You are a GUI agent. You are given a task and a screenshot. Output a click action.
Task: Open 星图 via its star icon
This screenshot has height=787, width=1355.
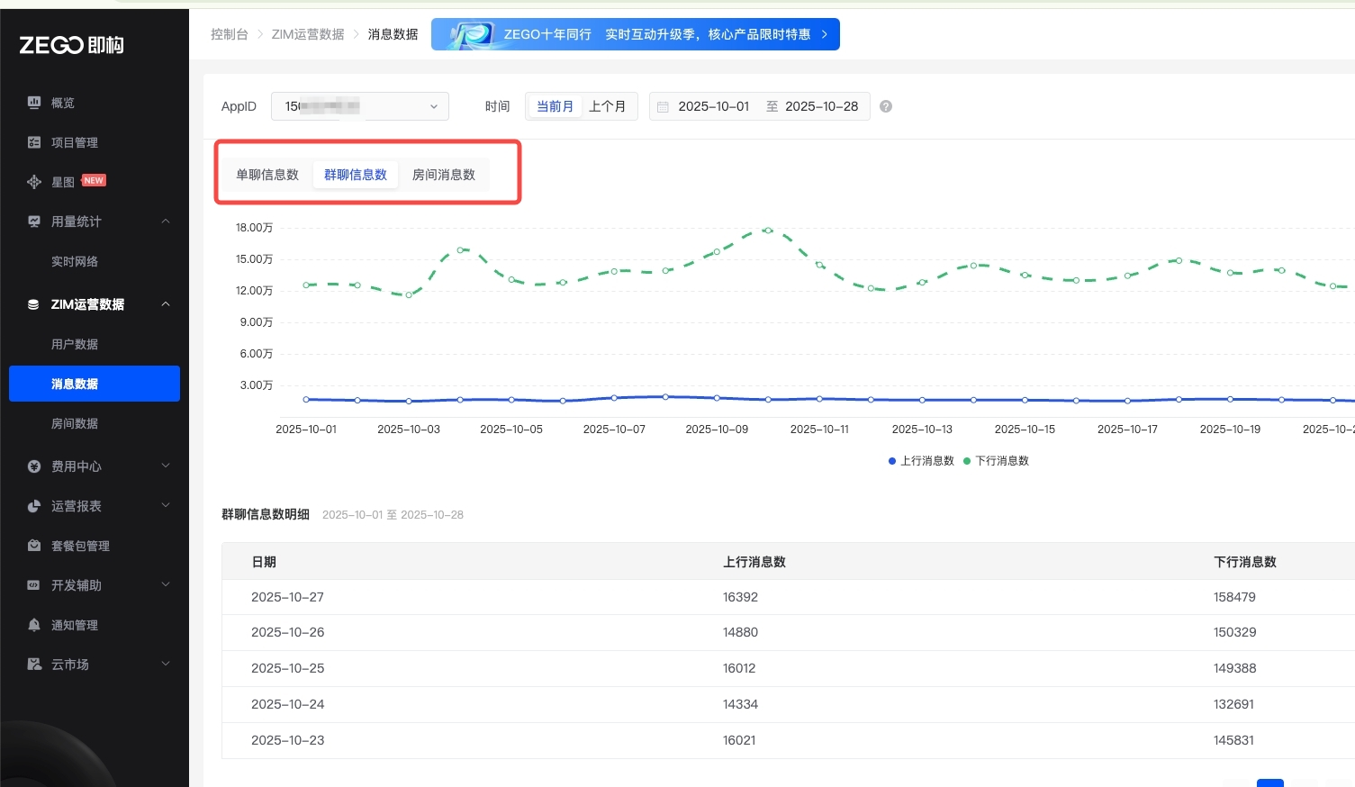[x=34, y=182]
